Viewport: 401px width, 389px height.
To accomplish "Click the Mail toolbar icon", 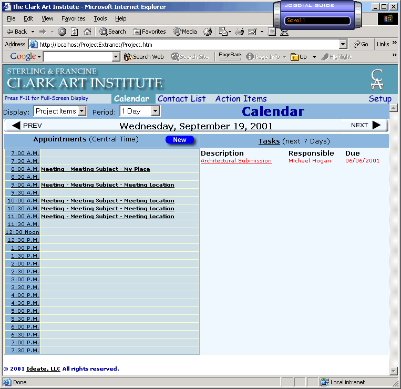I will tap(223, 32).
